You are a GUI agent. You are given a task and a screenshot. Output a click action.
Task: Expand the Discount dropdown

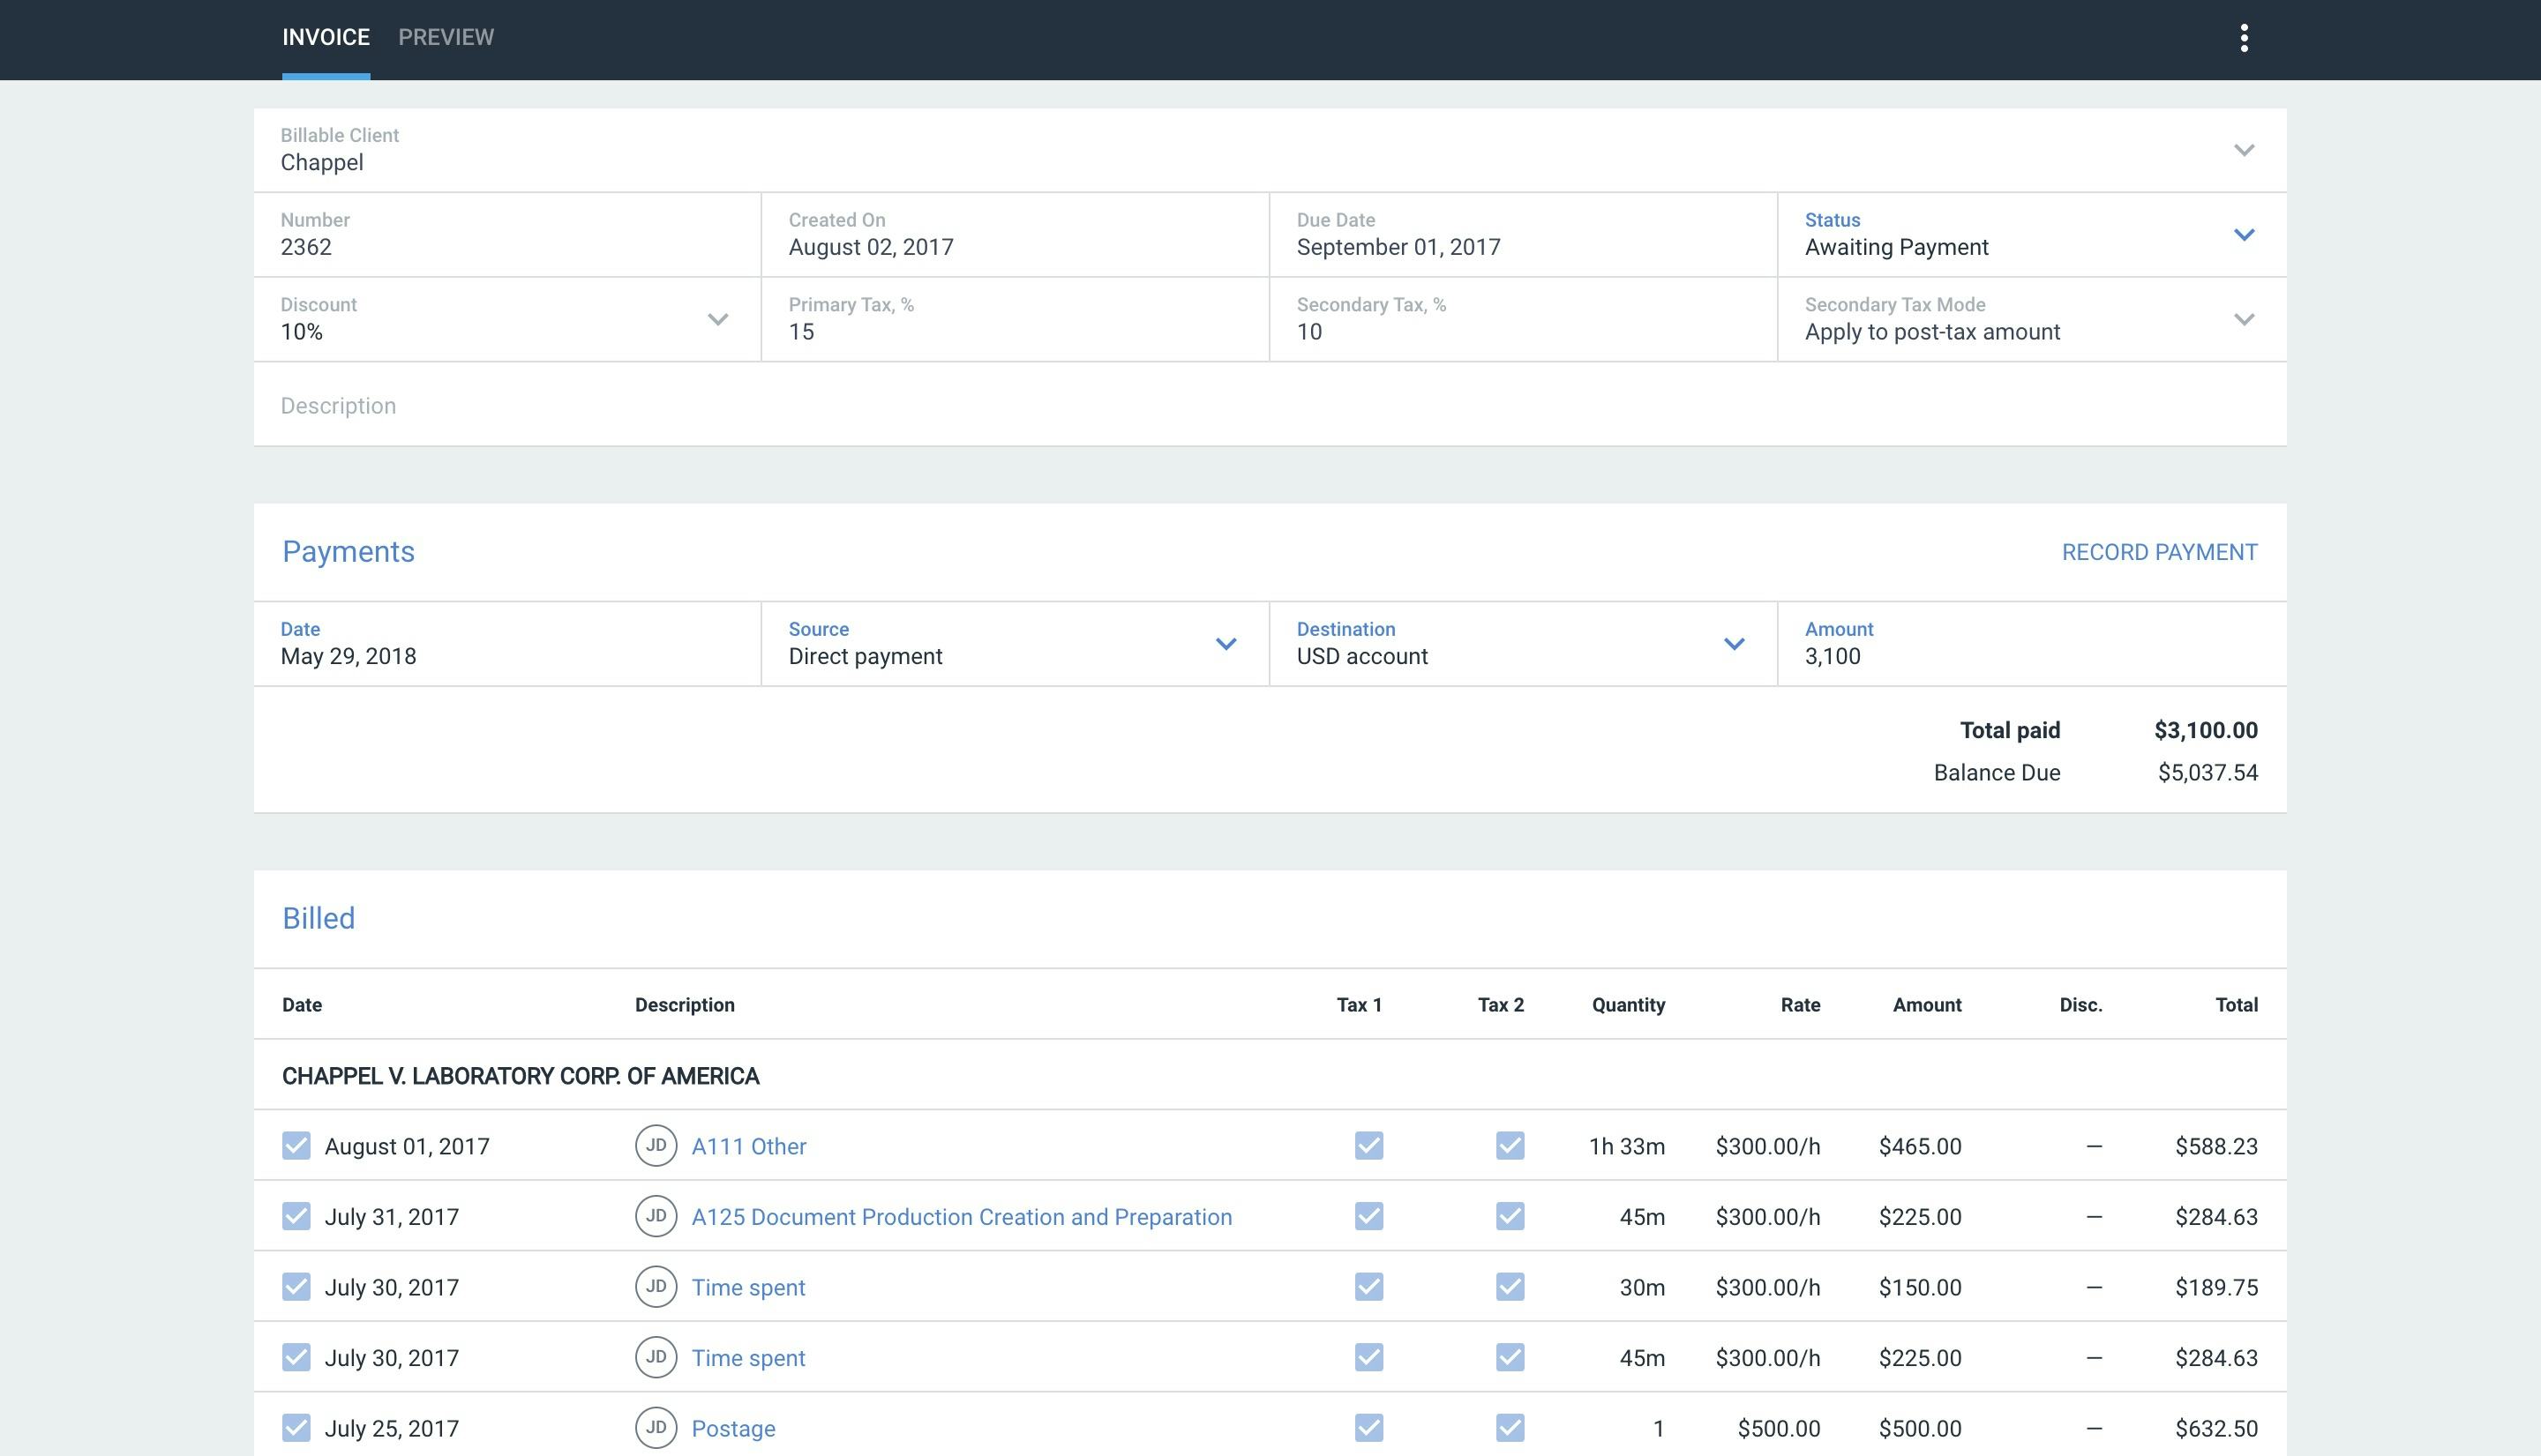(716, 319)
